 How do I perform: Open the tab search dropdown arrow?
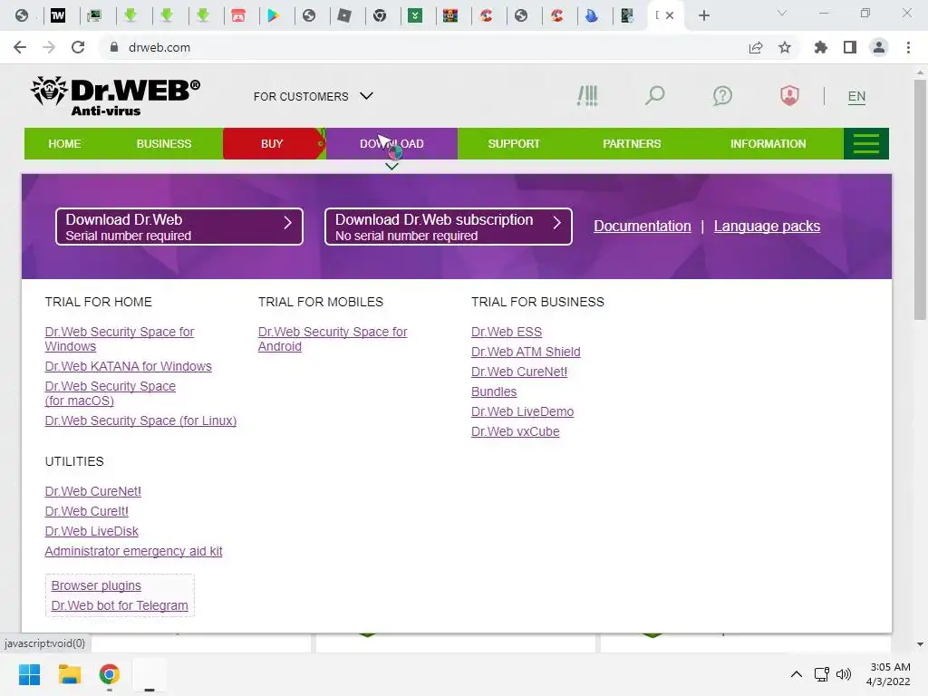click(x=782, y=13)
